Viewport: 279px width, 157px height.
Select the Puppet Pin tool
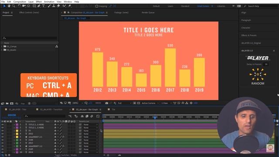(x=70, y=6)
